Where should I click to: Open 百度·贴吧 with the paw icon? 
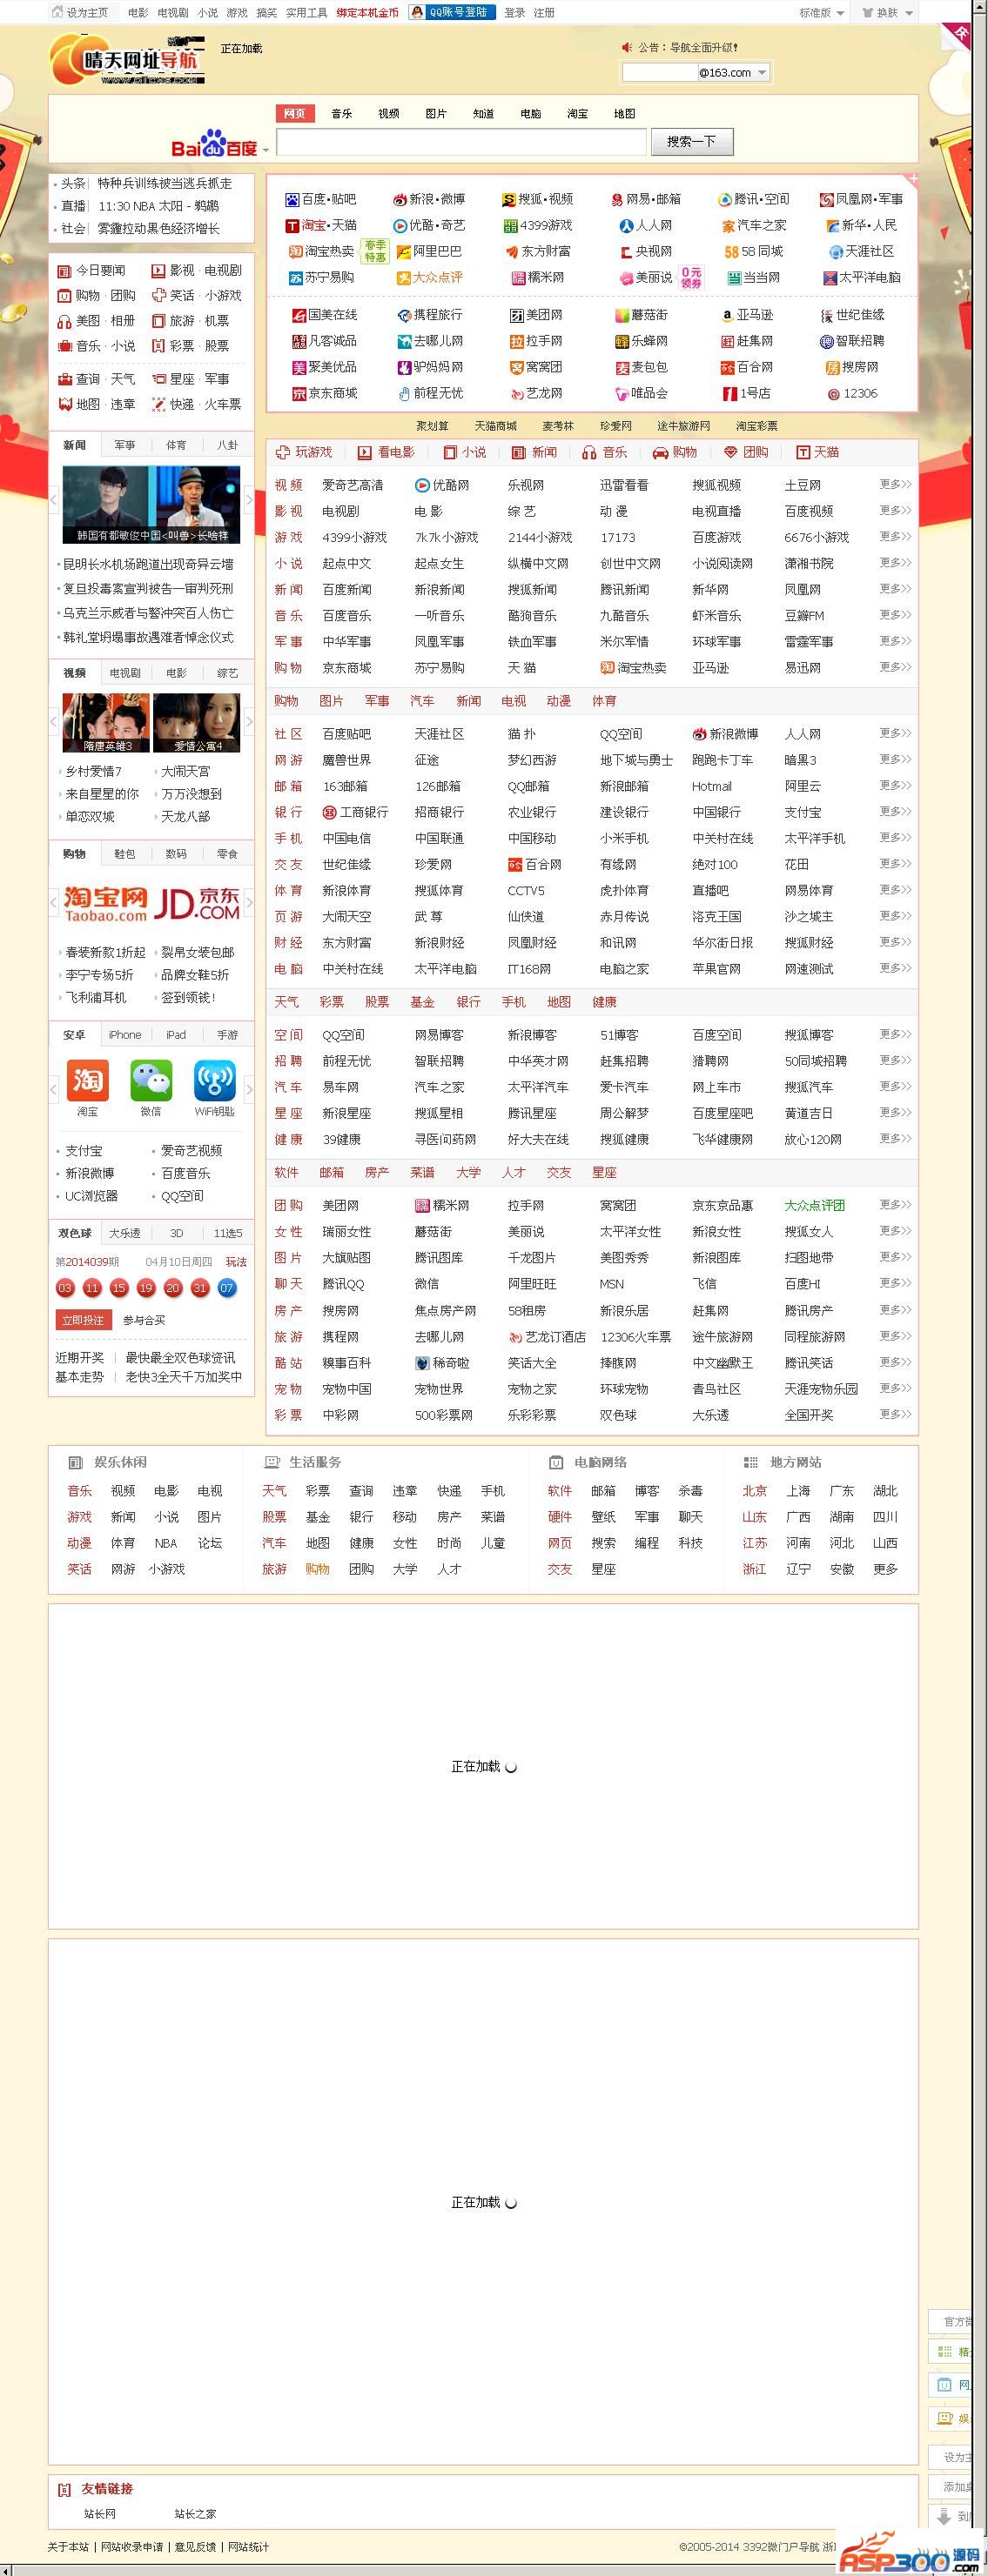click(x=320, y=199)
